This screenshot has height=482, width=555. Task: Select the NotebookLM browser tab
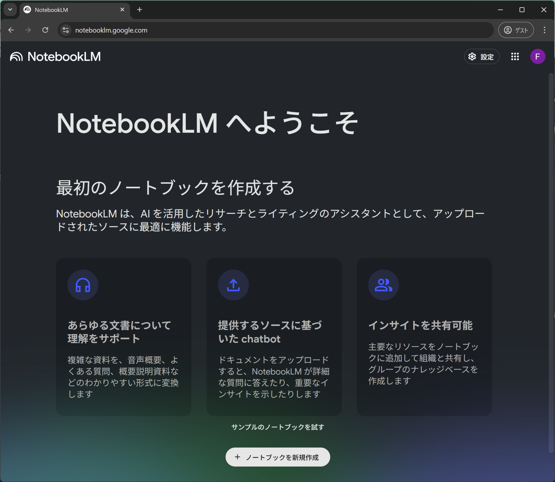(75, 10)
